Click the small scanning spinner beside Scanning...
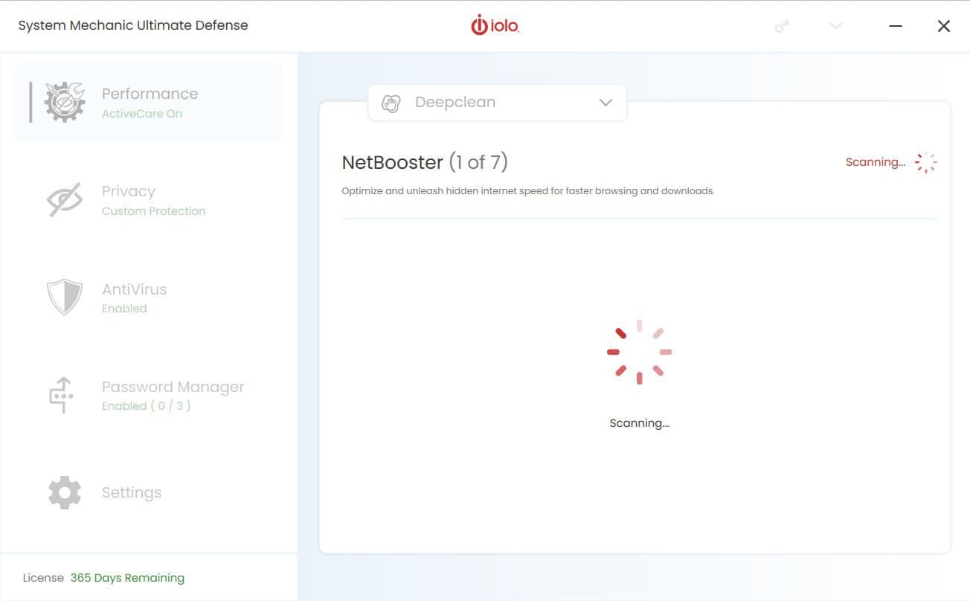Screen dimensions: 970x601 tap(925, 162)
